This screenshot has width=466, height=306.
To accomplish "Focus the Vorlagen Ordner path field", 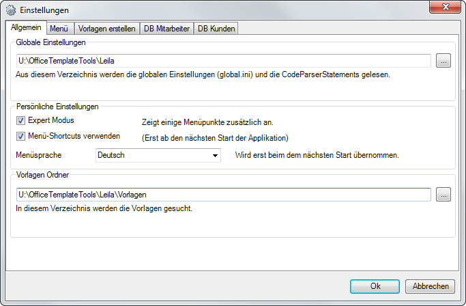I will click(x=223, y=195).
